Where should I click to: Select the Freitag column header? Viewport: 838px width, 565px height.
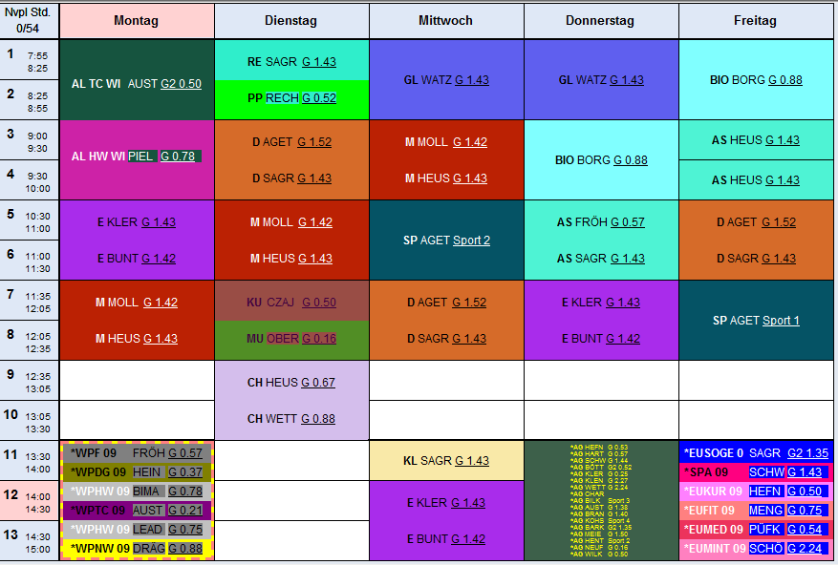coord(755,21)
